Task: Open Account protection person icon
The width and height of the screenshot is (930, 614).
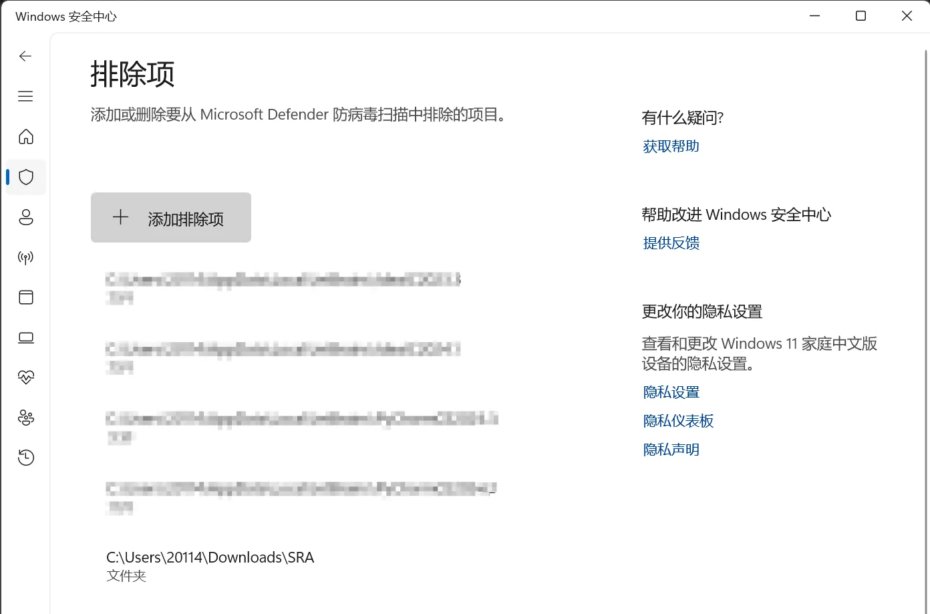Action: click(x=26, y=217)
